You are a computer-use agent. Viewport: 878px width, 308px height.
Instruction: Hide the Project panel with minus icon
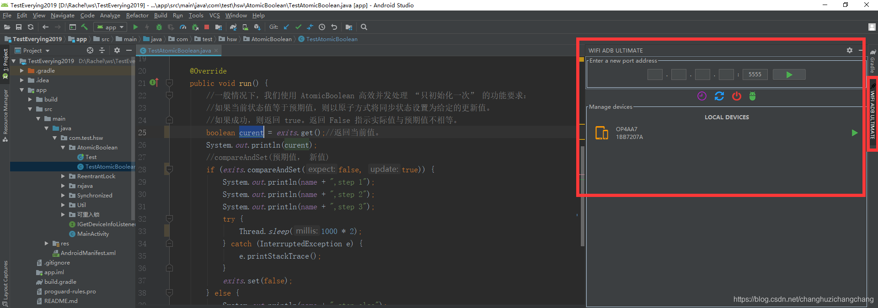click(129, 50)
